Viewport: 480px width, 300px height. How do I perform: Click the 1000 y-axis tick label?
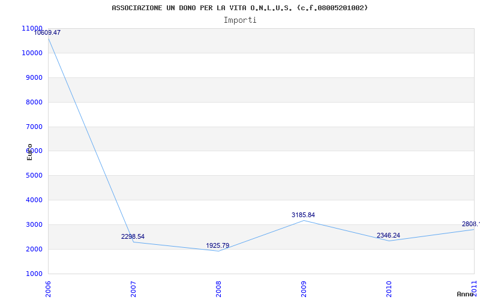34,274
